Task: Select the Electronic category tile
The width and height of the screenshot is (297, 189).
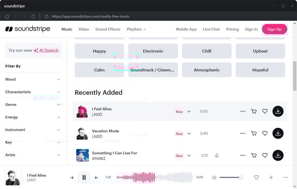Action: coord(153,51)
